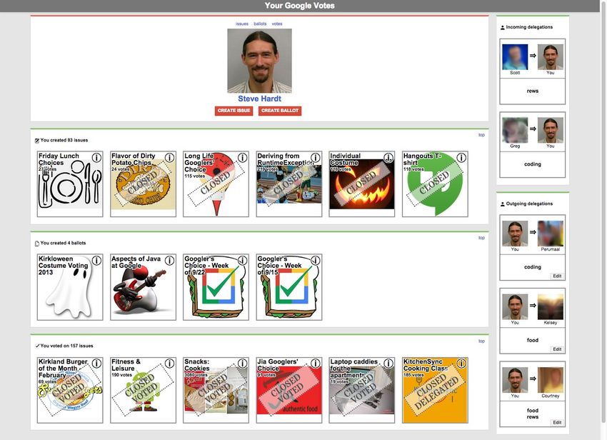Screen dimensions: 607x440
Task: Click the Create Ballot button
Action: tap(280, 111)
